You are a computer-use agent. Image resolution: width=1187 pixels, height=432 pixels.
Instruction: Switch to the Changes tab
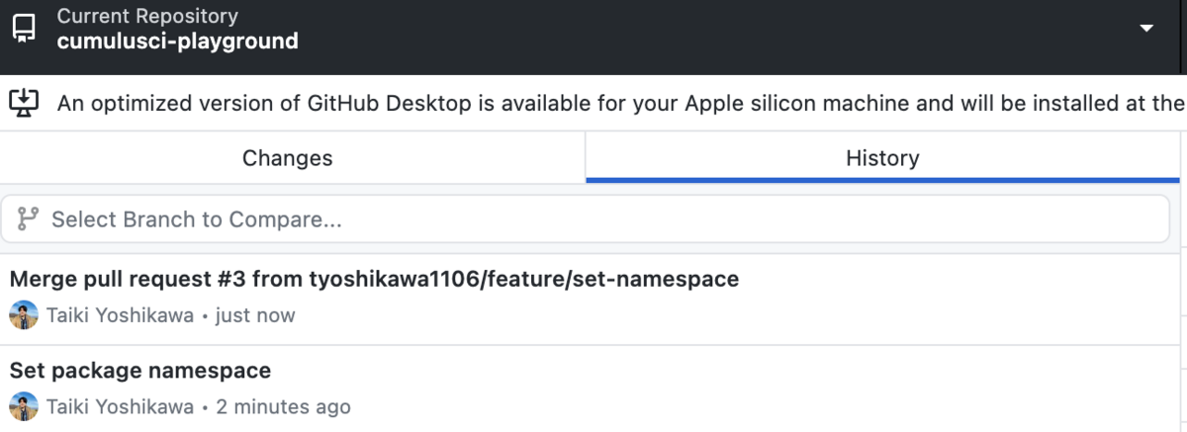coord(288,158)
